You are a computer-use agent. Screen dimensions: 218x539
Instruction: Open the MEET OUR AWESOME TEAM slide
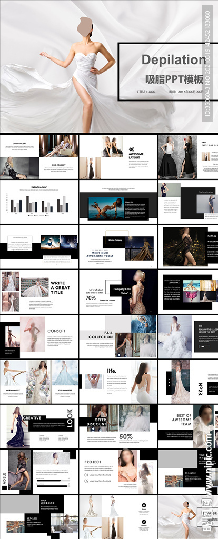coord(118,246)
